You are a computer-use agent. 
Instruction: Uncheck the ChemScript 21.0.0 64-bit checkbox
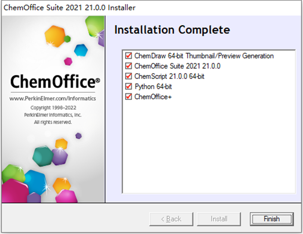[x=128, y=76]
